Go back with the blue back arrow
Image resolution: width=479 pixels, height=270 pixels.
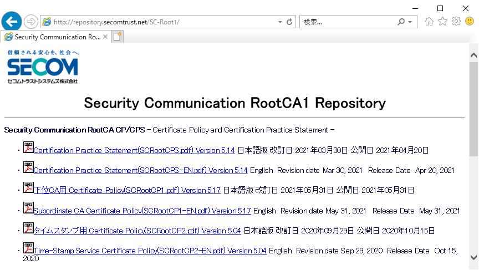[12, 22]
